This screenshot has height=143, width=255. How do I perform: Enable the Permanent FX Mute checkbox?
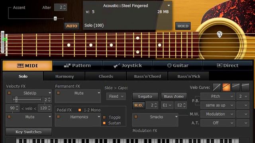click(59, 93)
